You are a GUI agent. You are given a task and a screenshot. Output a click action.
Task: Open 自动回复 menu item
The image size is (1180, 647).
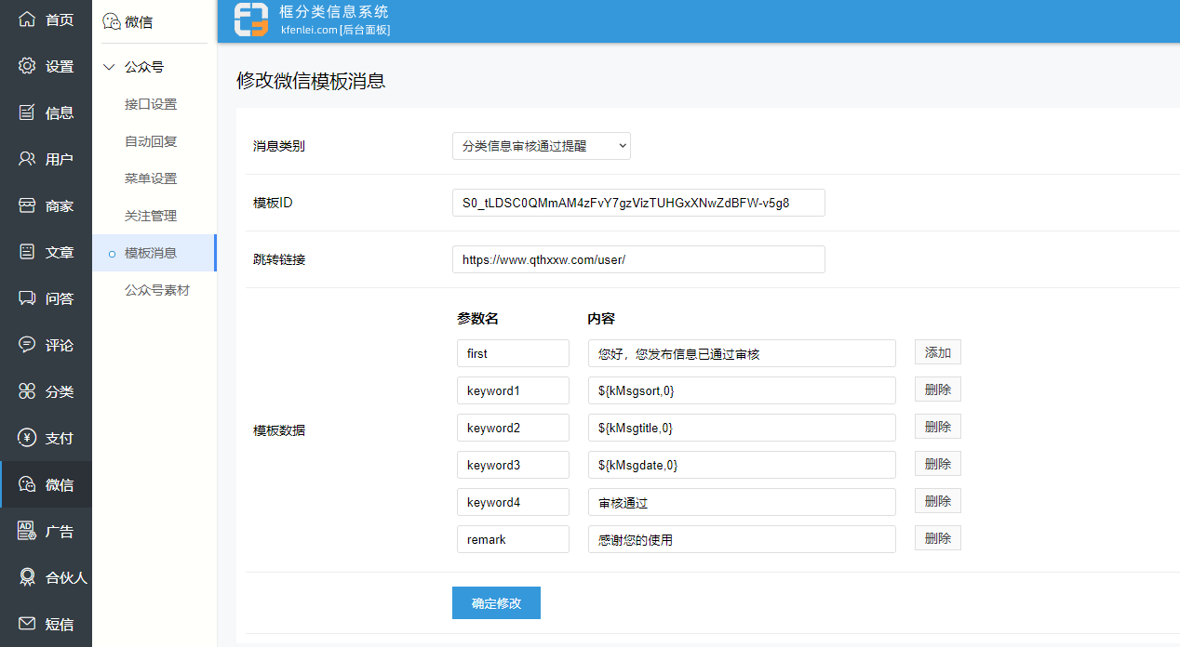pyautogui.click(x=151, y=141)
